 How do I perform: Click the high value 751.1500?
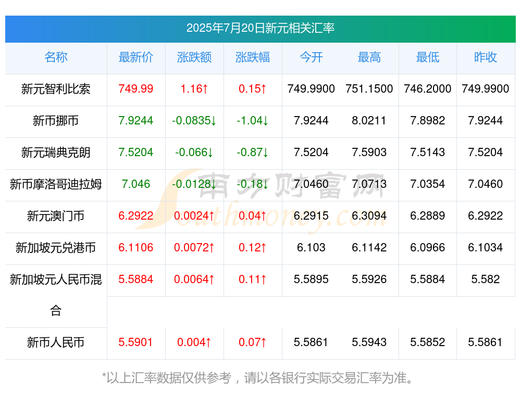[369, 89]
